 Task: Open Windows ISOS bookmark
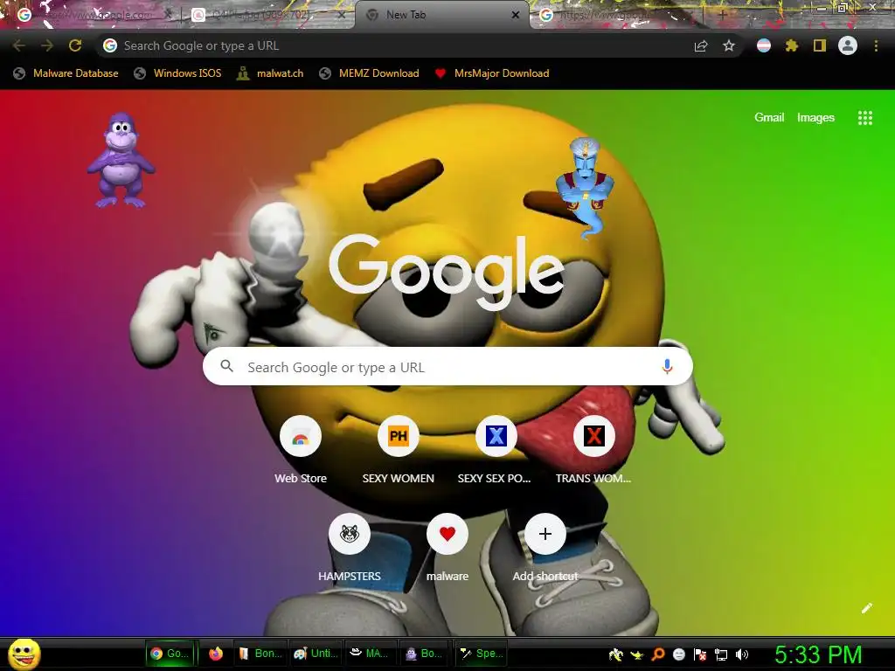coord(177,73)
